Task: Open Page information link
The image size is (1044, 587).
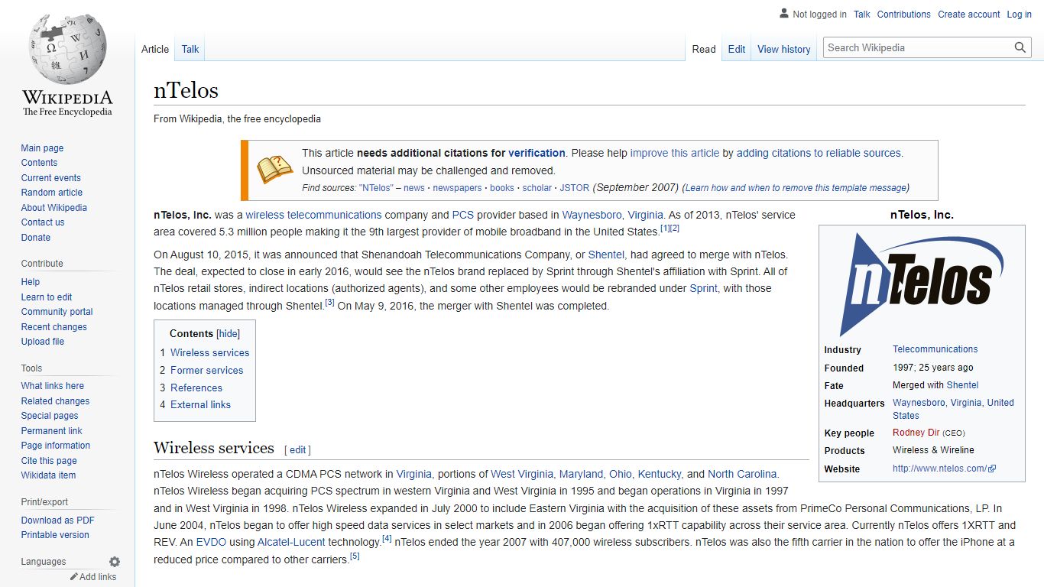Action: [x=55, y=446]
